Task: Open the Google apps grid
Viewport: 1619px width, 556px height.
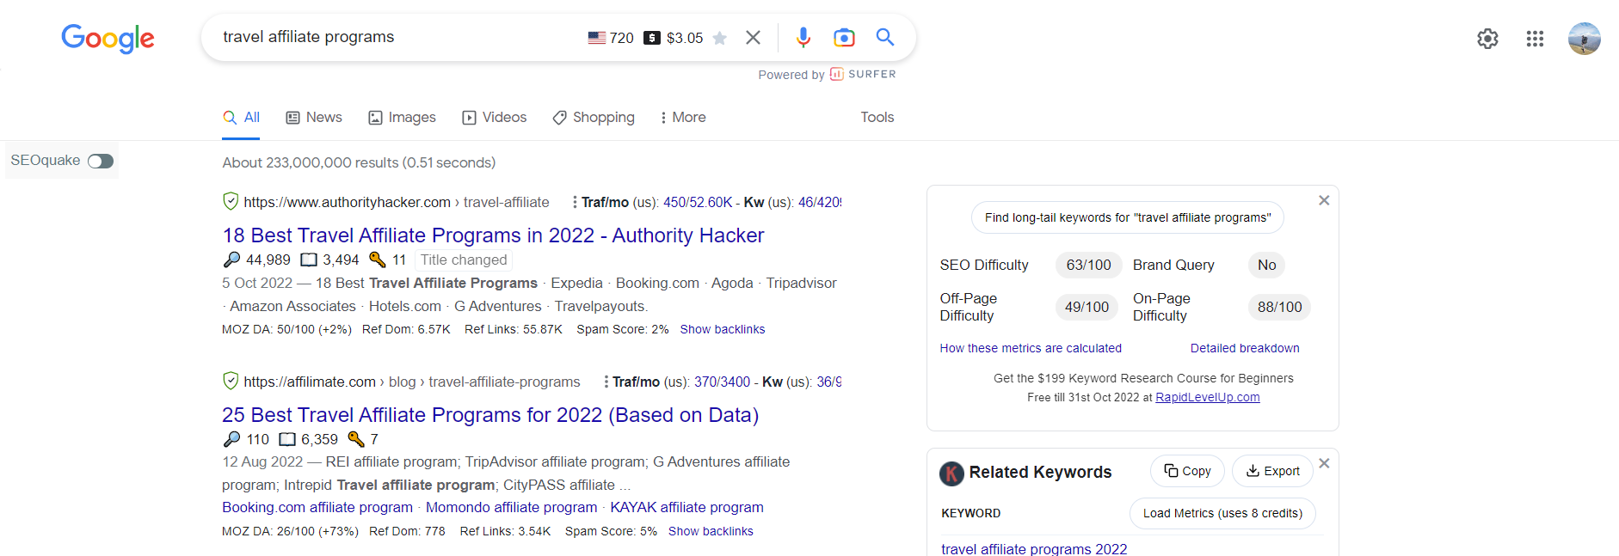Action: (1535, 39)
